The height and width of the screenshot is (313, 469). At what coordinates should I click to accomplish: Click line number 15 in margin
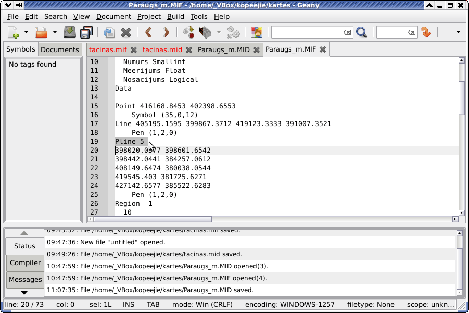(94, 106)
